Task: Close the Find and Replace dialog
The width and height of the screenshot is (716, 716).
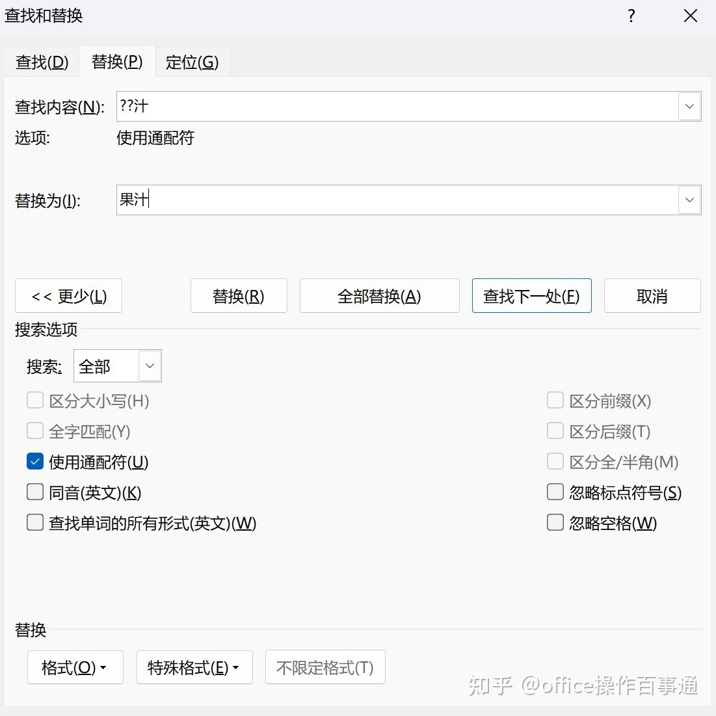Action: coord(690,16)
